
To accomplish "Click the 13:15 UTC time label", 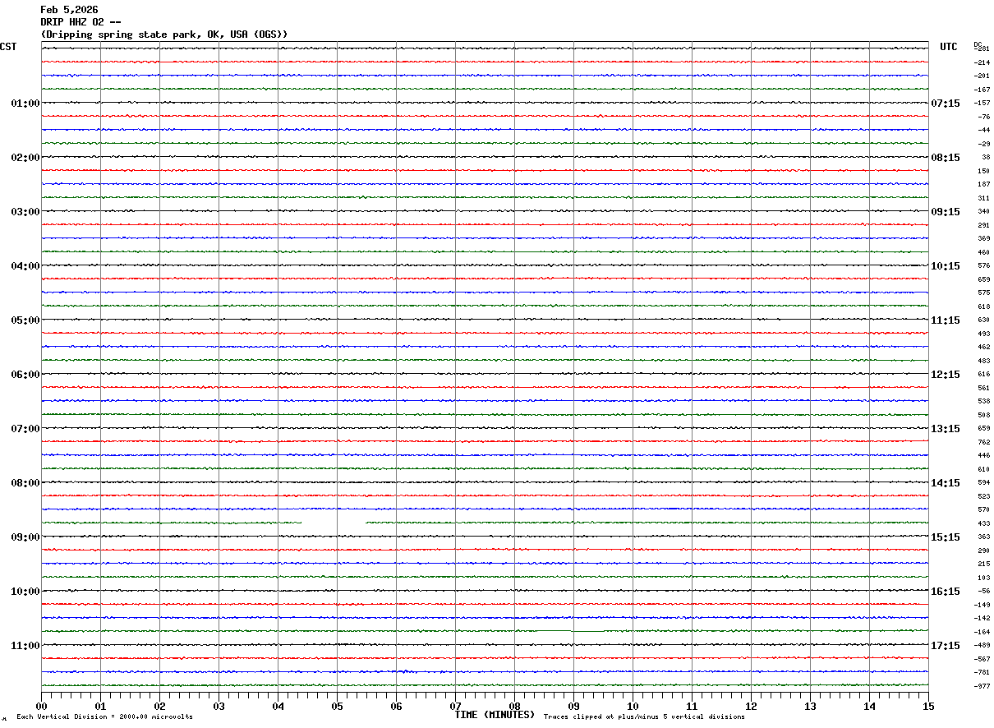I will (x=946, y=429).
